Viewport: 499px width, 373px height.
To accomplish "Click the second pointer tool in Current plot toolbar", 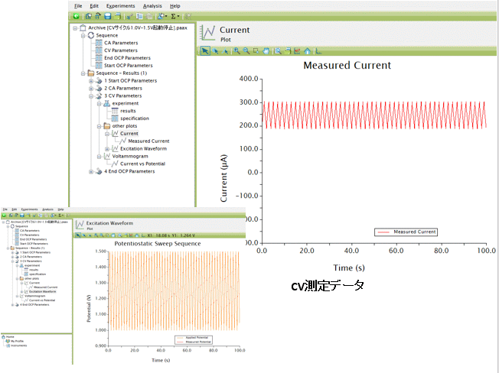I will tap(216, 51).
